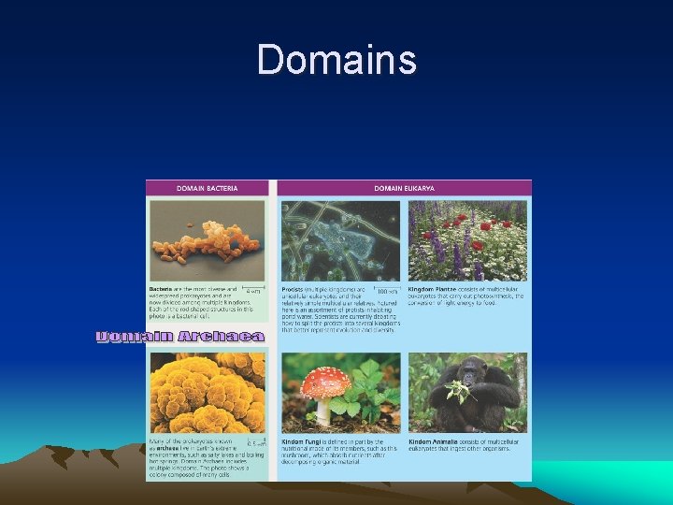The height and width of the screenshot is (505, 673).
Task: Click the chimpanzee Animalia photo
Action: [468, 393]
